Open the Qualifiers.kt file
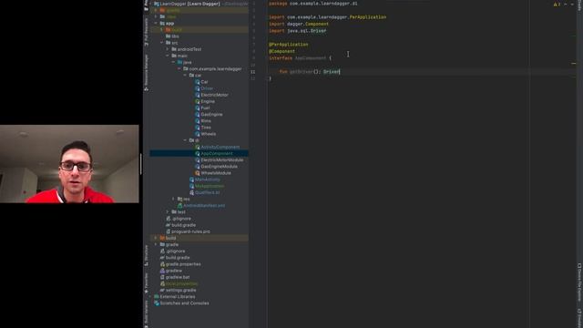The height and width of the screenshot is (328, 583). [x=204, y=192]
